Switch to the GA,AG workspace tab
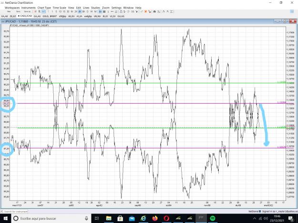Viewport: 298px width, 223px height. point(37,16)
